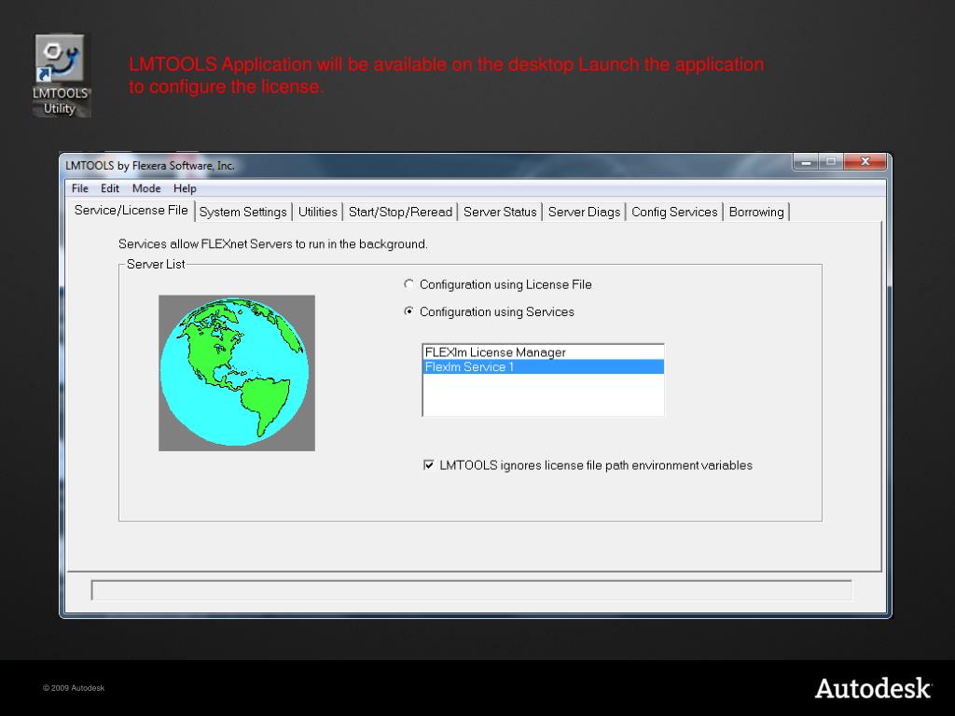Click the globe image in Server List
The width and height of the screenshot is (955, 716).
pos(237,373)
